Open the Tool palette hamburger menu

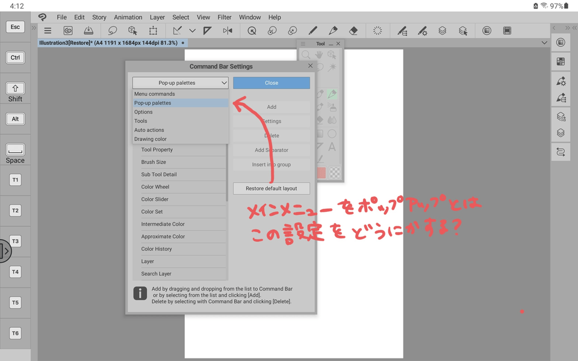pos(303,44)
